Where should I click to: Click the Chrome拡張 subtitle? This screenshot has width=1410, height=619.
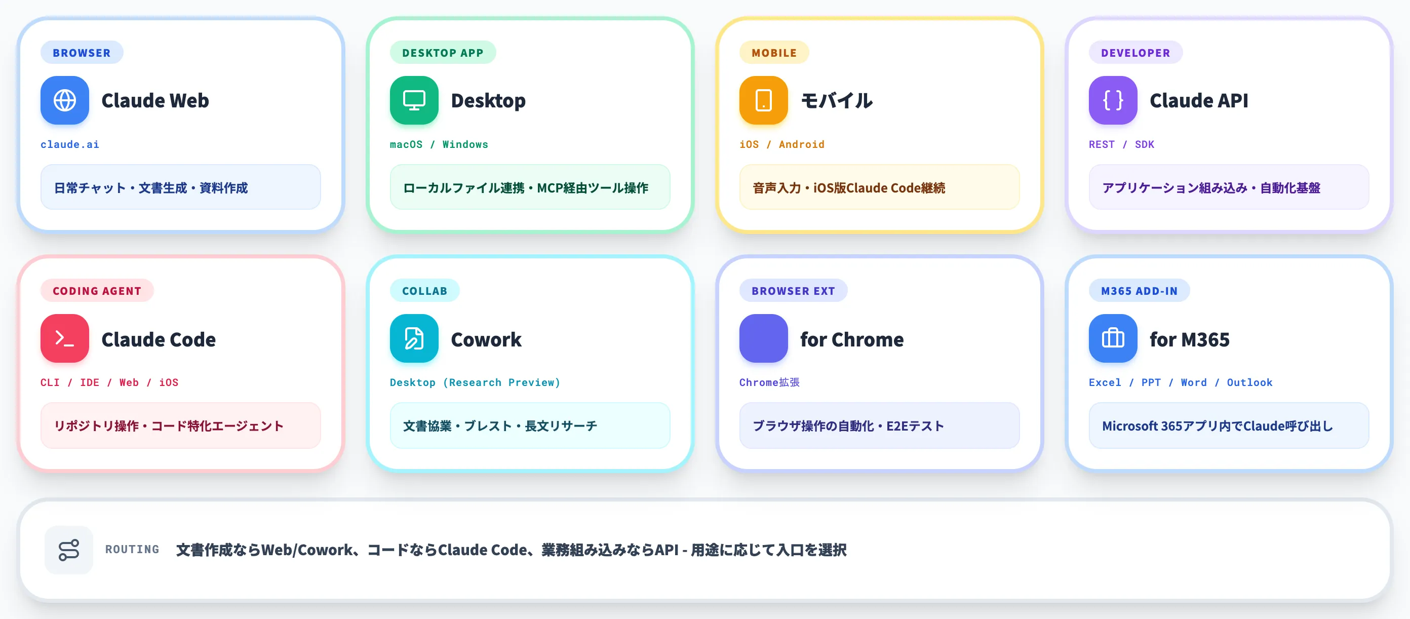[769, 382]
